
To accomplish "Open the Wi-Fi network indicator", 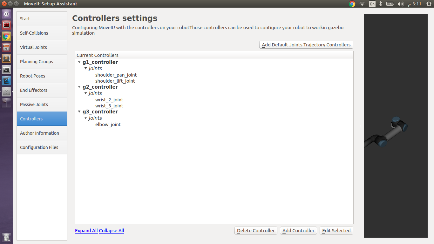I will (x=362, y=4).
